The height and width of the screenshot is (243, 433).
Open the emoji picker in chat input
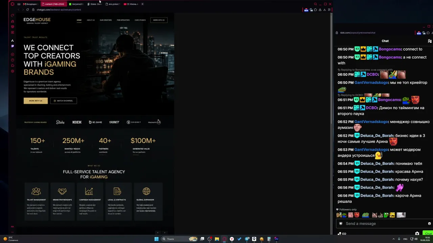coord(429,223)
